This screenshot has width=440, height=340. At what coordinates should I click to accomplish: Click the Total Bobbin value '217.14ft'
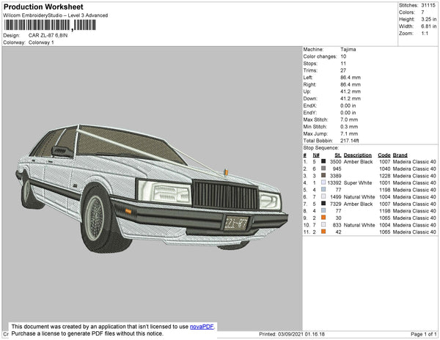coord(349,141)
